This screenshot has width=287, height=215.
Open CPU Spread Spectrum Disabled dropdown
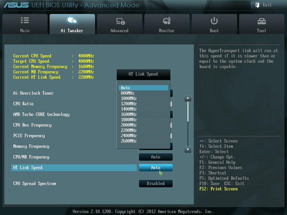tap(156, 184)
